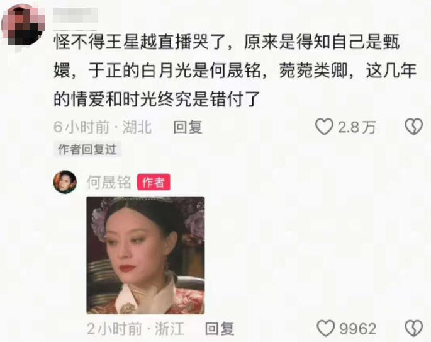The width and height of the screenshot is (431, 342).
Task: Tap 回复 under the top comment
Action: pos(188,127)
